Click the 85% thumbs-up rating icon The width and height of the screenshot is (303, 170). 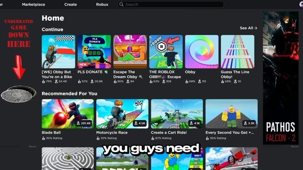point(115,82)
